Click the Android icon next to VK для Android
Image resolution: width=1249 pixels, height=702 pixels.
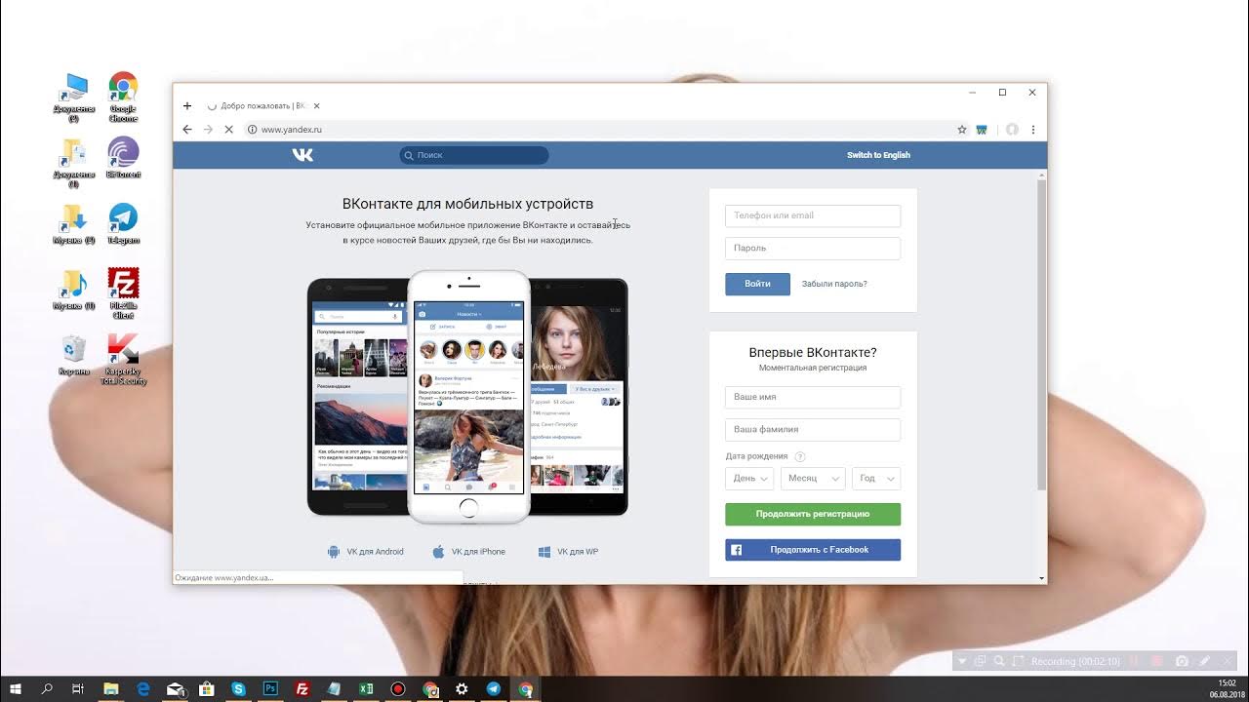pos(334,552)
